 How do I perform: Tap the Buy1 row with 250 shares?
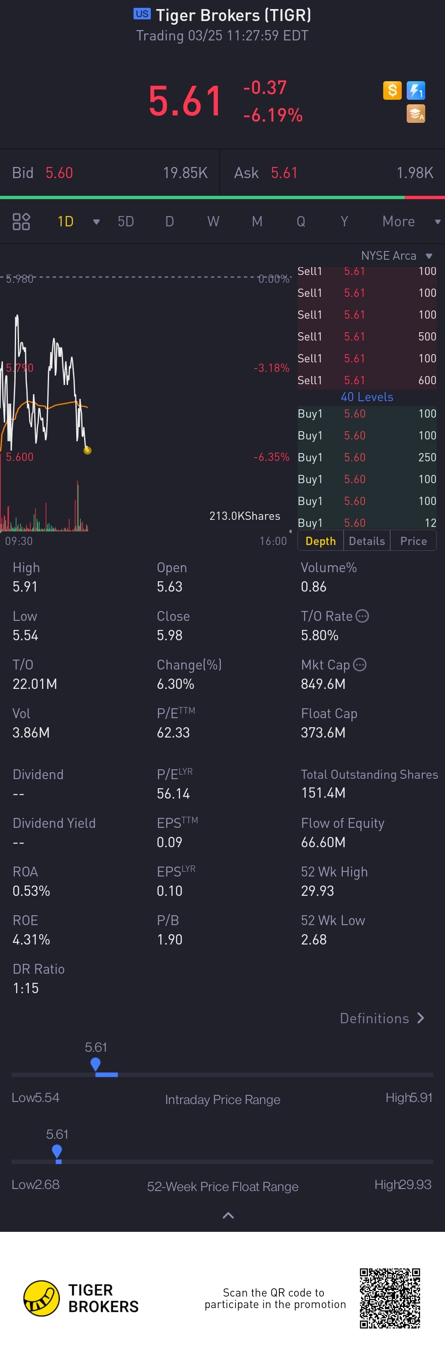pyautogui.click(x=367, y=457)
